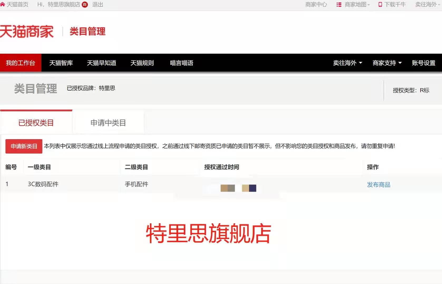The width and height of the screenshot is (442, 284).
Task: Click the phone icon beside 下载千牛
Action: pyautogui.click(x=380, y=4)
